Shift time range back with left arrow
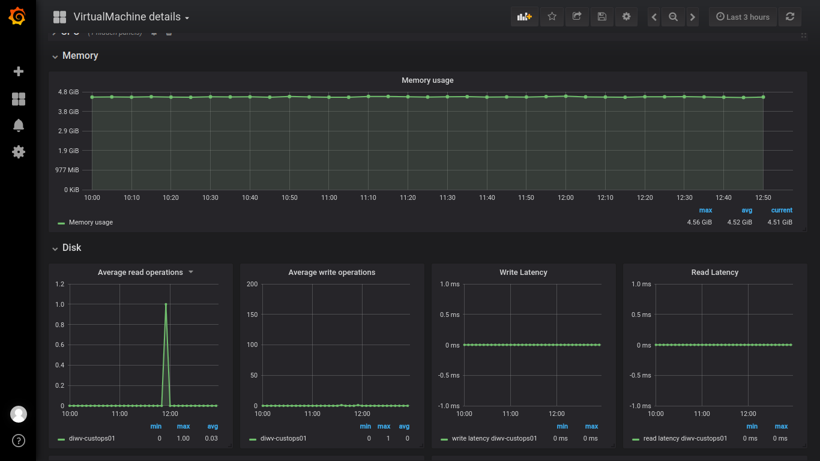This screenshot has width=820, height=461. coord(654,17)
